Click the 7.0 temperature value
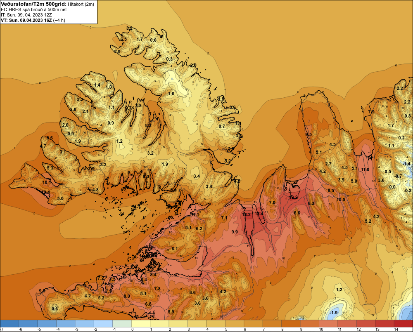This screenshot has height=332, width=413. click(272, 202)
